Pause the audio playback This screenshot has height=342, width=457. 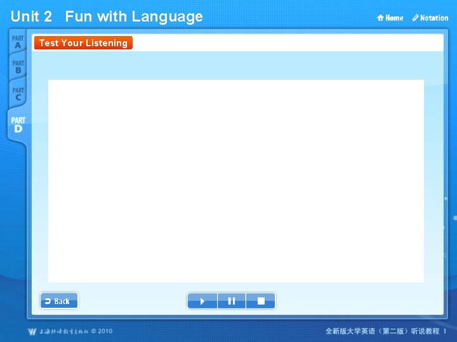point(232,301)
